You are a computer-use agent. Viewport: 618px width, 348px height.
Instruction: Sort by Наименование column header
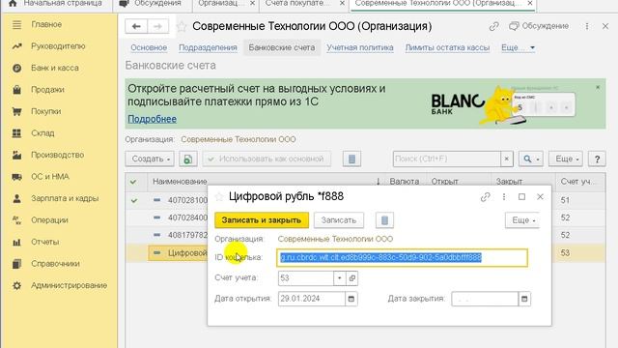(180, 182)
